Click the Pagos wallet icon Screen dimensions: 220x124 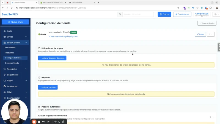pos(5,80)
